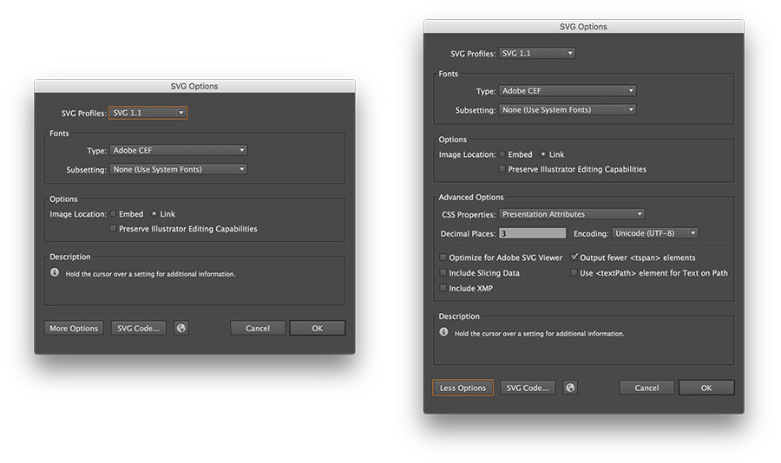Viewport: 781px width, 463px height.
Task: Open Font Type dropdown in the expanded dialog
Action: [x=568, y=91]
